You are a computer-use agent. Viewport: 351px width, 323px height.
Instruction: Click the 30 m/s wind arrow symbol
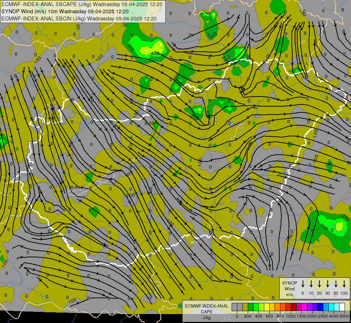click(x=327, y=284)
